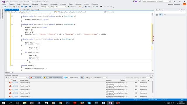
Task: Open the Проект menu
Action: (x=26, y=4)
